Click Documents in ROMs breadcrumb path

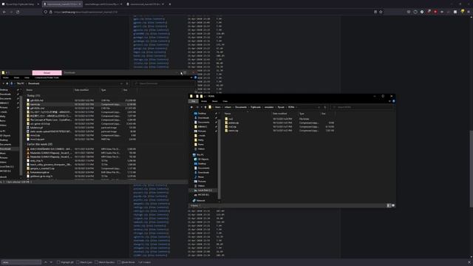(x=241, y=107)
